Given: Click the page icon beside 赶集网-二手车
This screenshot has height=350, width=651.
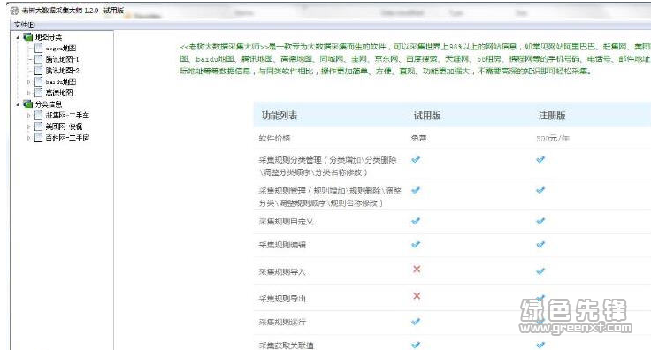Looking at the screenshot, I should [39, 115].
